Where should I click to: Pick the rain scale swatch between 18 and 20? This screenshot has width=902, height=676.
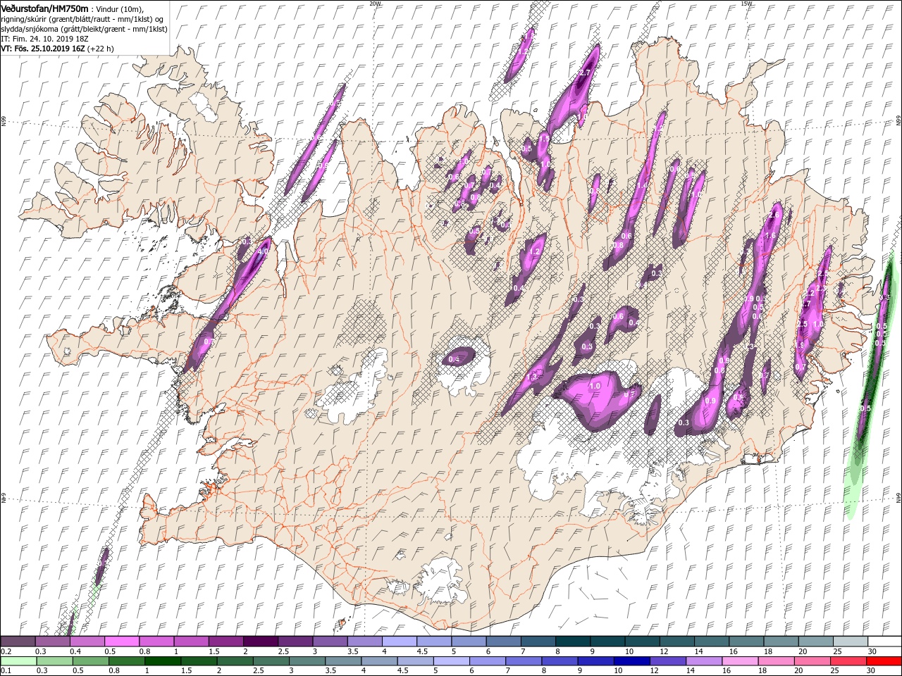point(776,661)
